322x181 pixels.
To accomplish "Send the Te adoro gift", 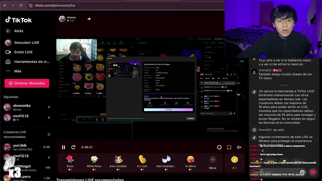I will pos(190,163).
